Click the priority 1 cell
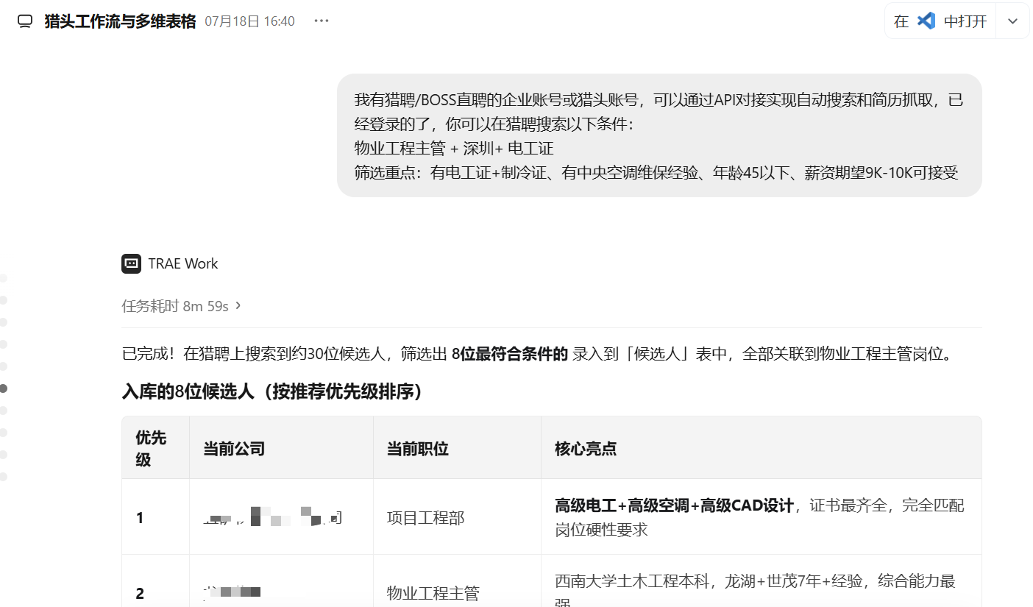This screenshot has width=1033, height=607. [x=156, y=517]
